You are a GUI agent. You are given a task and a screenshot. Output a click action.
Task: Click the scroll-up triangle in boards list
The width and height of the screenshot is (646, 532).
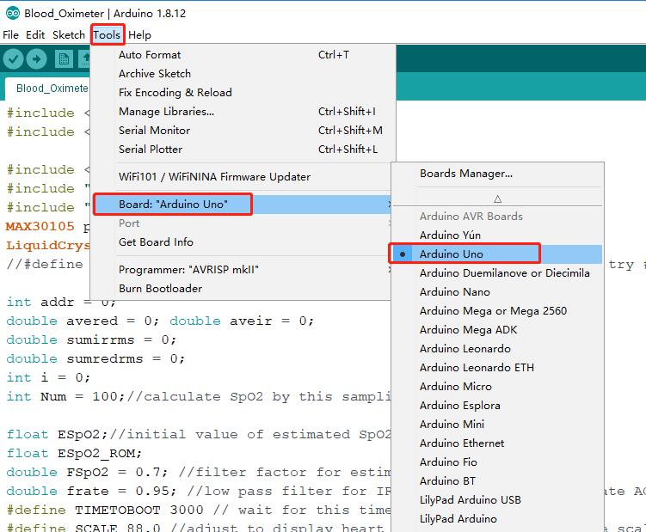click(497, 199)
